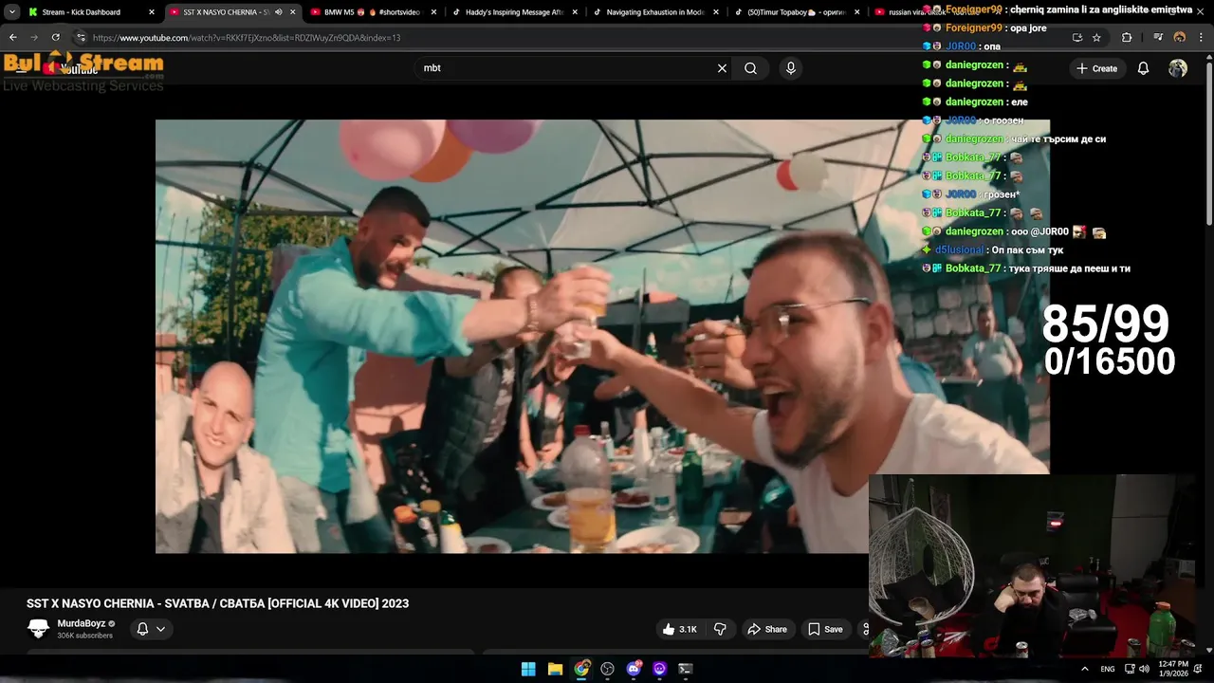Viewport: 1214px width, 683px height.
Task: Dislike the video
Action: click(720, 629)
